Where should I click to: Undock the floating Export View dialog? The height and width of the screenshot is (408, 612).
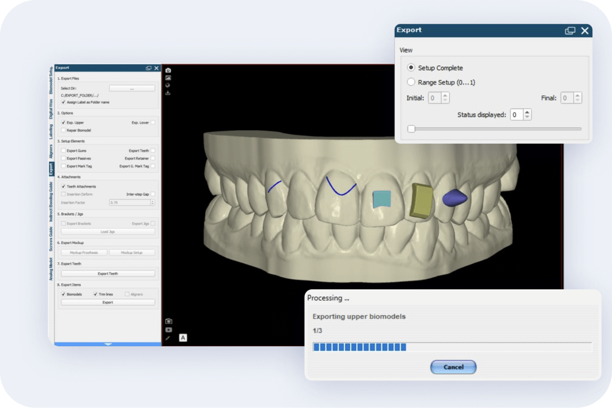pos(570,31)
